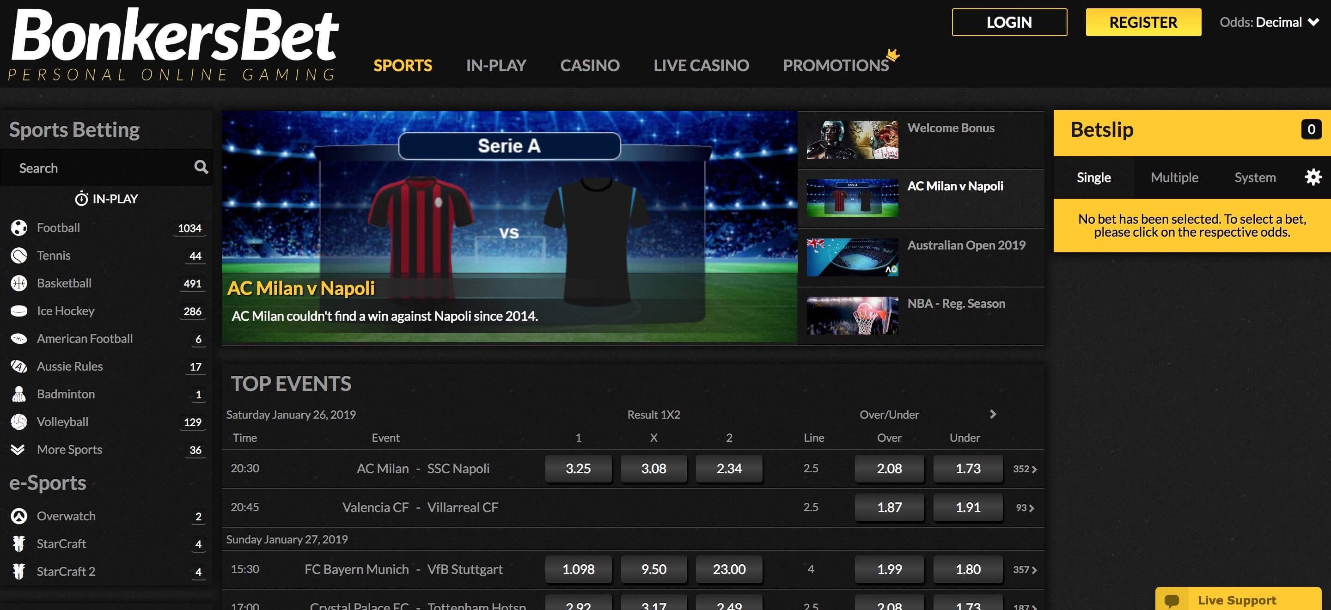Viewport: 1331px width, 610px height.
Task: Expand More Sports double chevron
Action: pos(18,449)
